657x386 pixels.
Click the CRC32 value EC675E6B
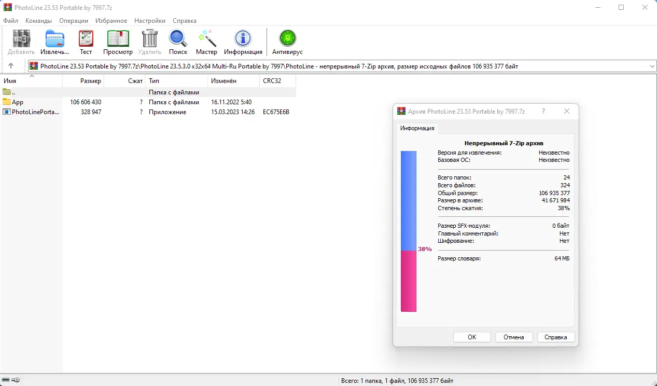pos(276,112)
